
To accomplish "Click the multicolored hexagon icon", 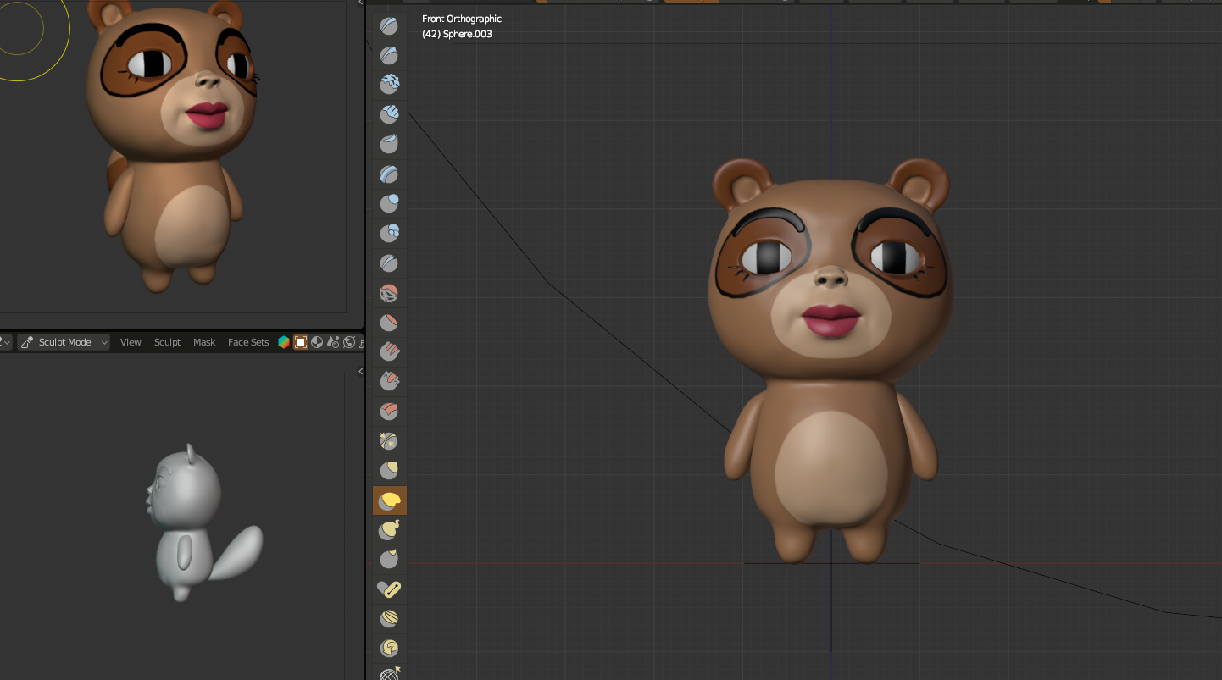I will coord(284,342).
